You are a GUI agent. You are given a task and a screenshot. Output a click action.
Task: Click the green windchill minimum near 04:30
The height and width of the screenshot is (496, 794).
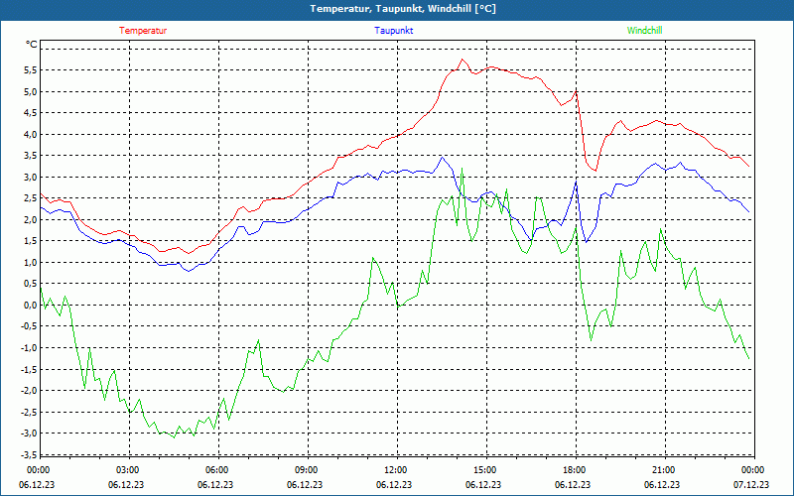[x=174, y=437]
